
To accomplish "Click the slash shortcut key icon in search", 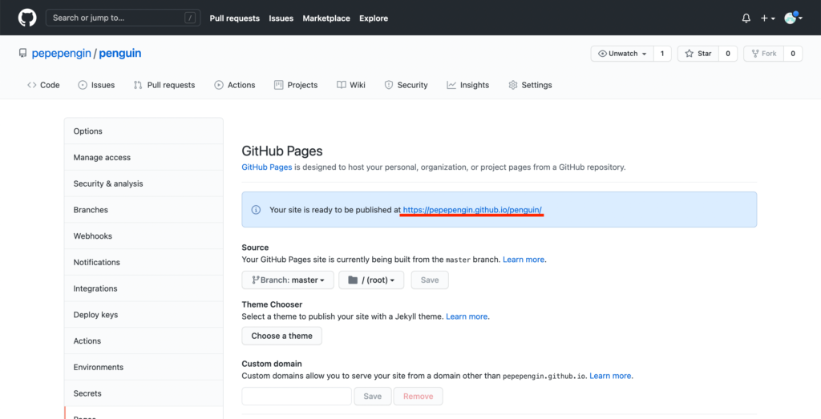I will [x=189, y=18].
